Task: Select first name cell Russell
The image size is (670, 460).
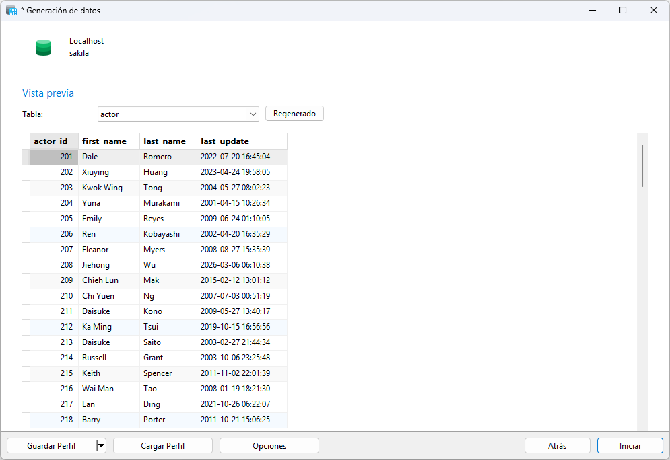Action: coord(109,358)
